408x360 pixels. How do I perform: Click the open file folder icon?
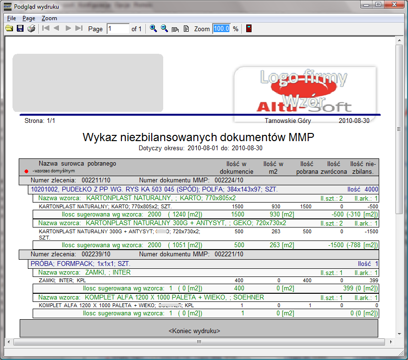point(9,29)
